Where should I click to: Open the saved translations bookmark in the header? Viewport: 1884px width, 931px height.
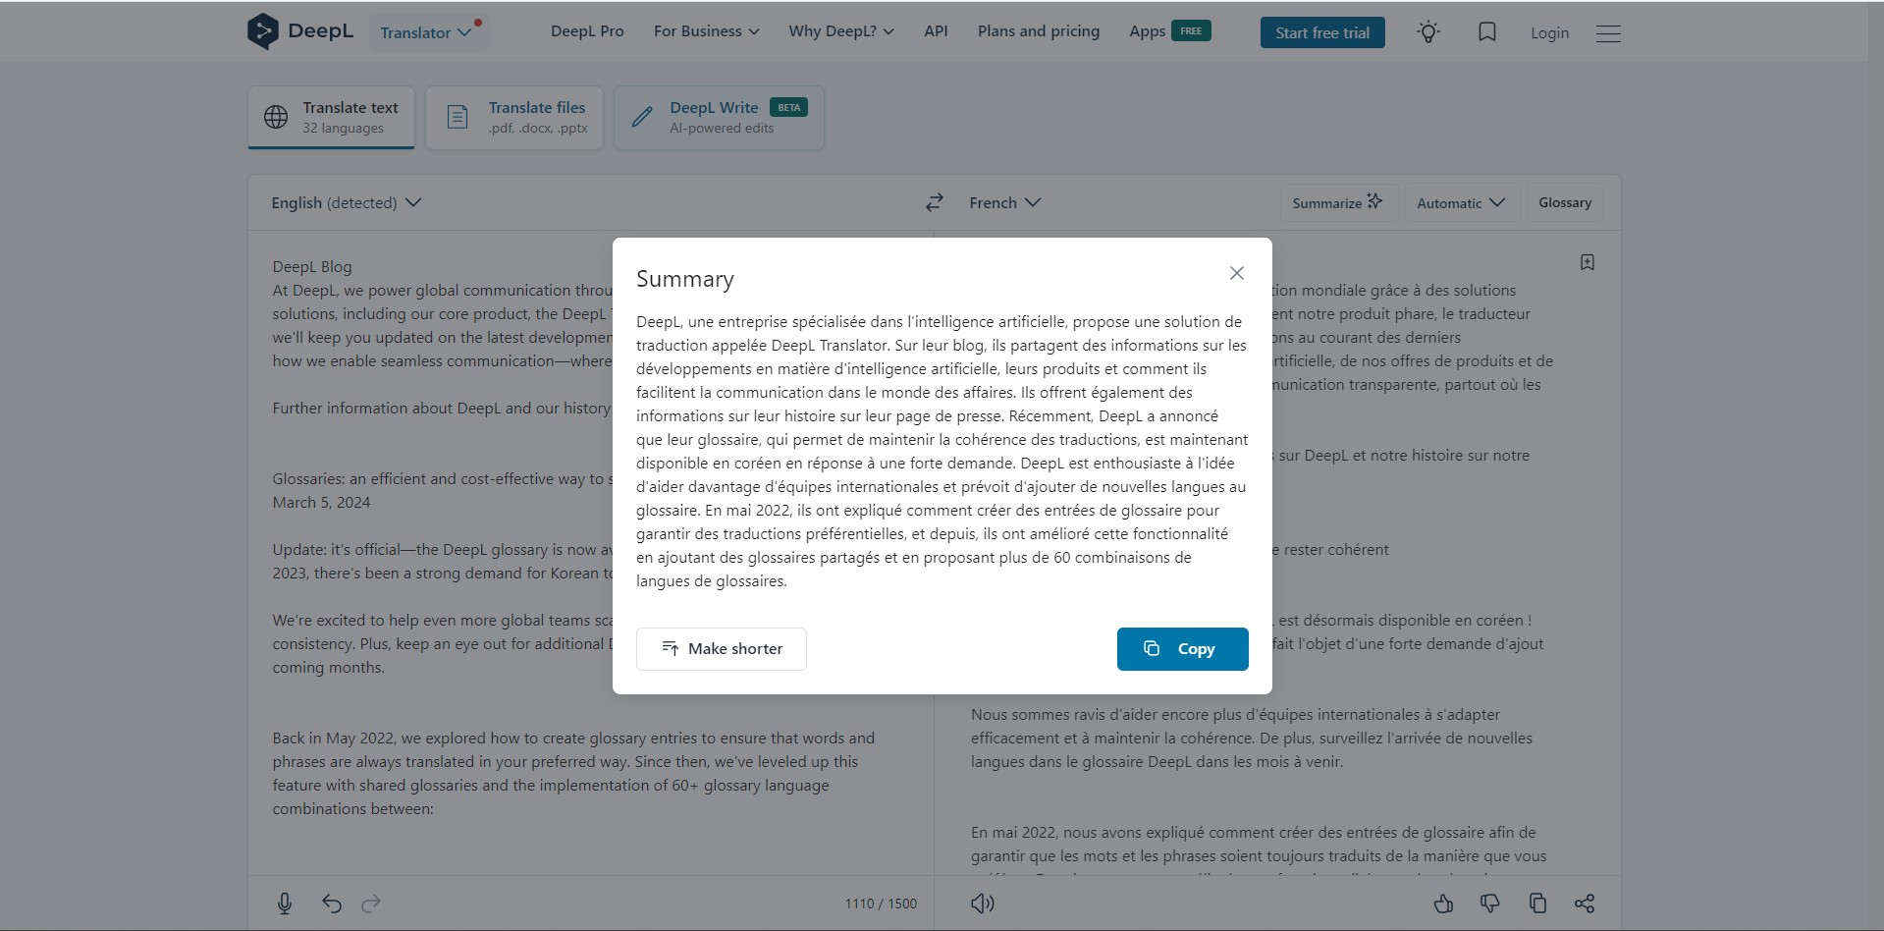click(x=1487, y=32)
